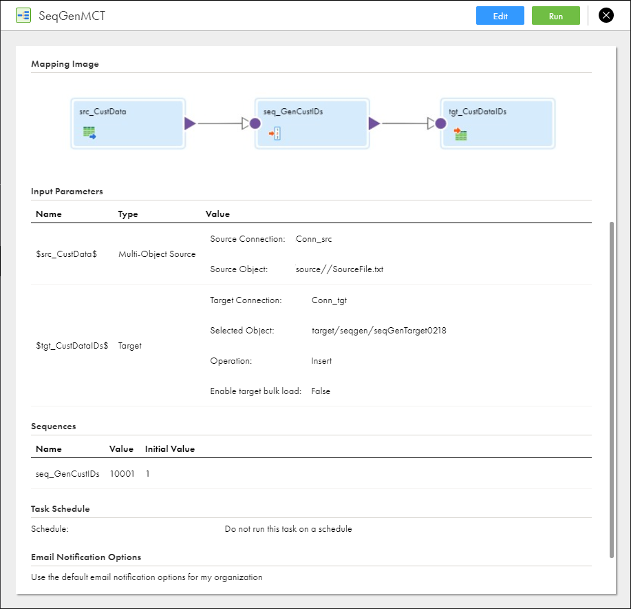Click the $tgt_CustDataIDs$ parameter name
The image size is (631, 609).
[x=72, y=346]
